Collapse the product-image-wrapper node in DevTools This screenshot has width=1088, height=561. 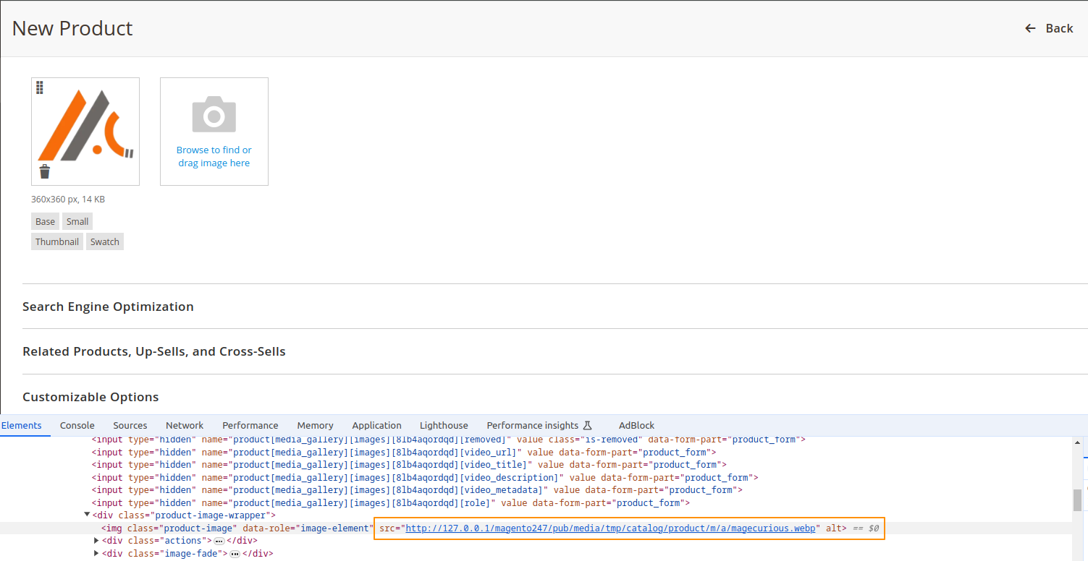tap(87, 515)
